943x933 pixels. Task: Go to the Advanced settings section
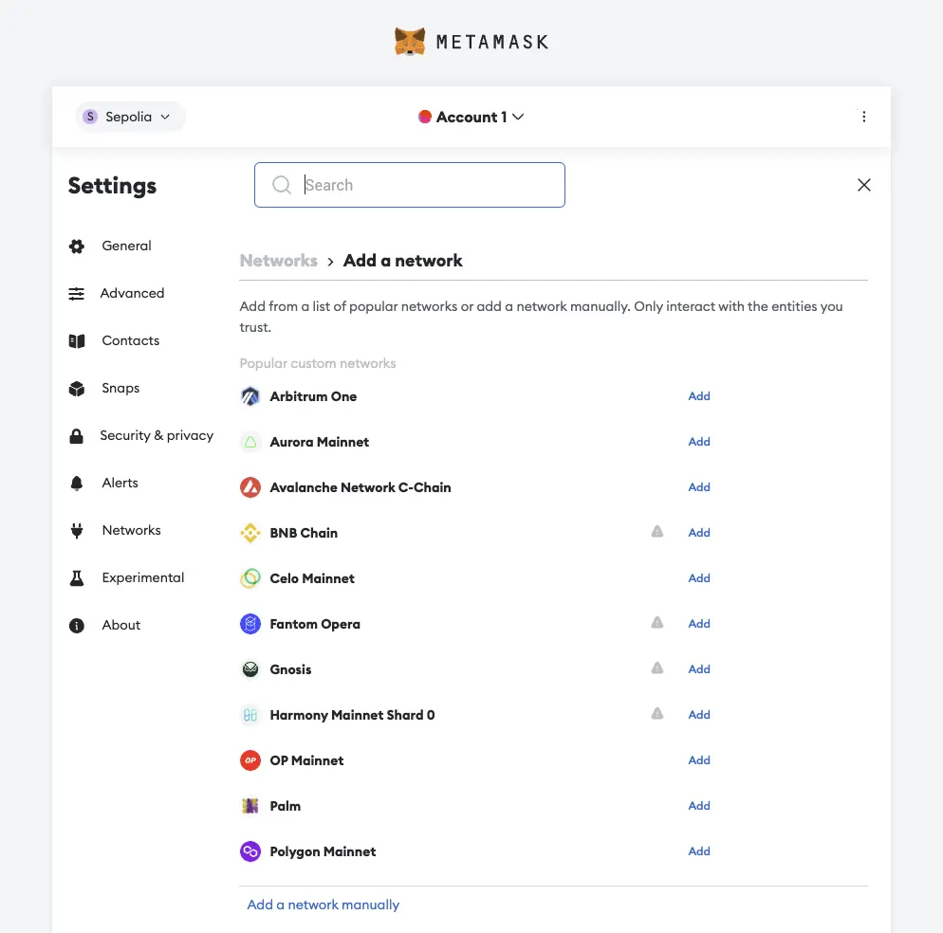(132, 293)
